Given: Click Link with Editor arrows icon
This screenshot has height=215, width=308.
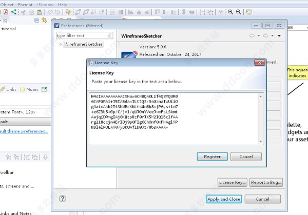Looking at the screenshot, I should pyautogui.click(x=44, y=20).
